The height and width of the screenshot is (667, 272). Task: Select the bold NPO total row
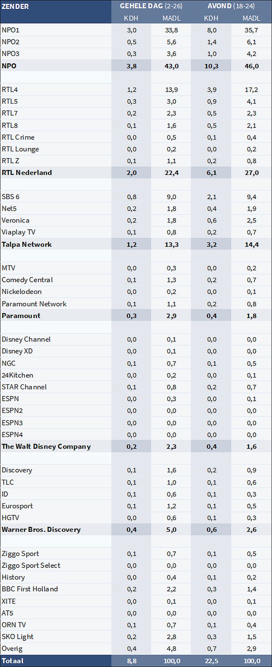coord(136,66)
